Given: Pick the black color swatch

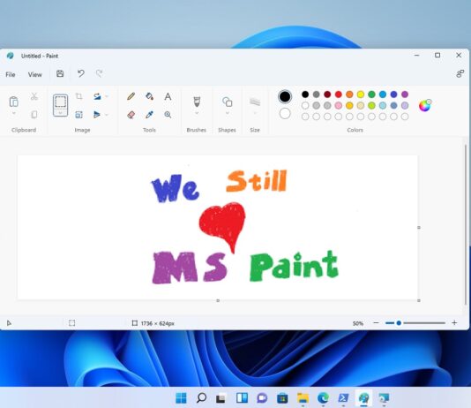Looking at the screenshot, I should point(305,94).
